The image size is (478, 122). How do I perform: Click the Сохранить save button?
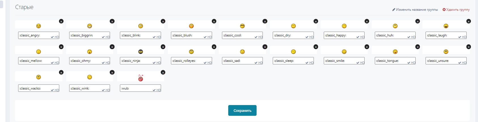pos(242,111)
